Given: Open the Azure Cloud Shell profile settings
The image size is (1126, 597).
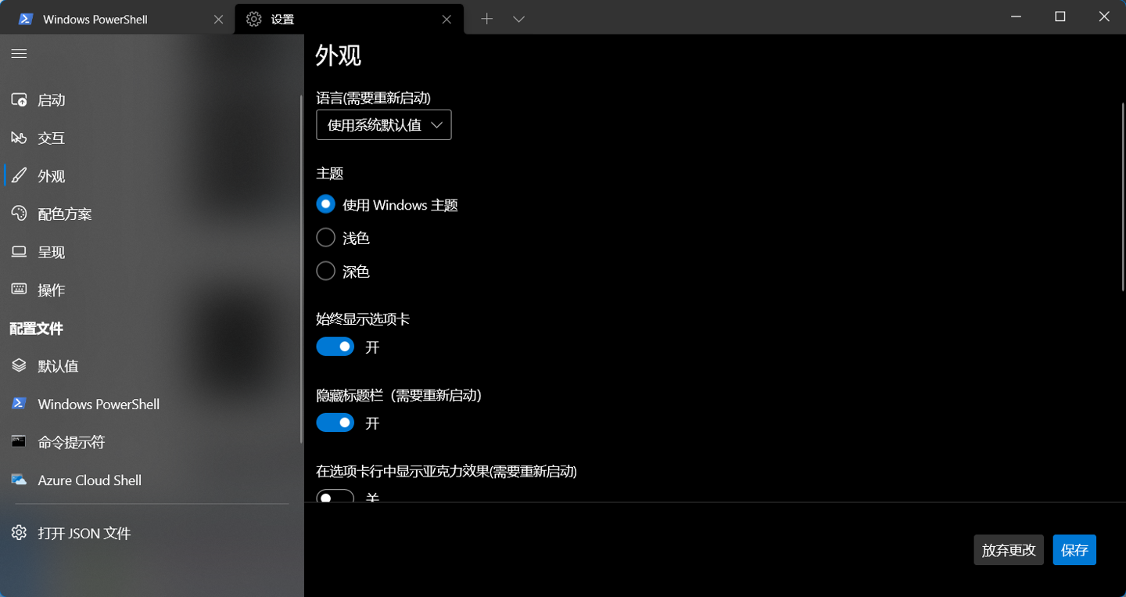Looking at the screenshot, I should point(152,480).
